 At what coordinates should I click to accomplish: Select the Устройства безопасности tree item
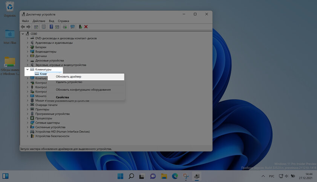pyautogui.click(x=52, y=136)
